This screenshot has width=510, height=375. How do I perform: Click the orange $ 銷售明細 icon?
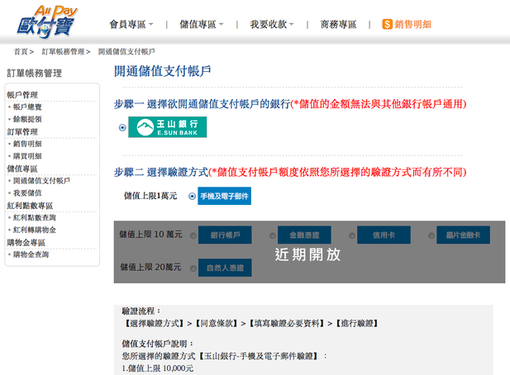point(387,24)
